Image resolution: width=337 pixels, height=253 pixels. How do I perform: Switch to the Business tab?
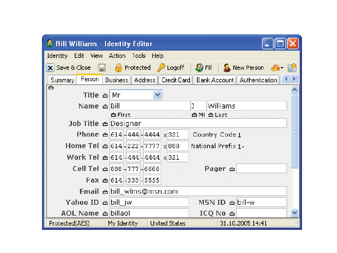(117, 80)
